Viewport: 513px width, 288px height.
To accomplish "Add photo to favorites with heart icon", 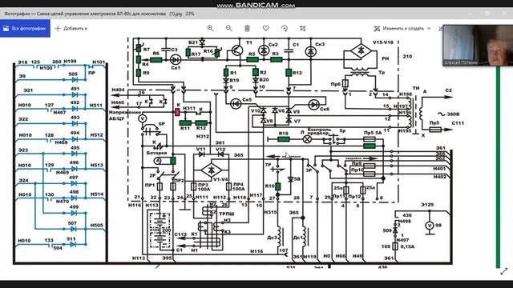I will pos(265,29).
